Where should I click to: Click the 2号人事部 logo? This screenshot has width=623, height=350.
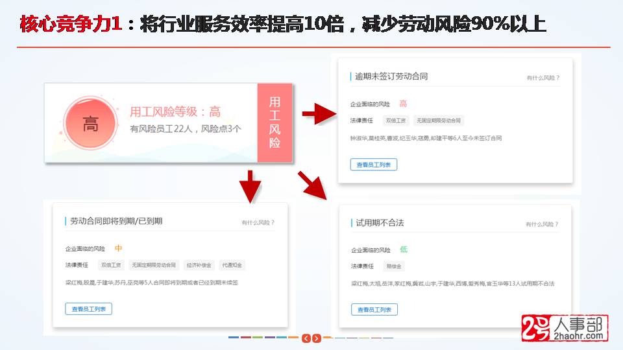[564, 329]
